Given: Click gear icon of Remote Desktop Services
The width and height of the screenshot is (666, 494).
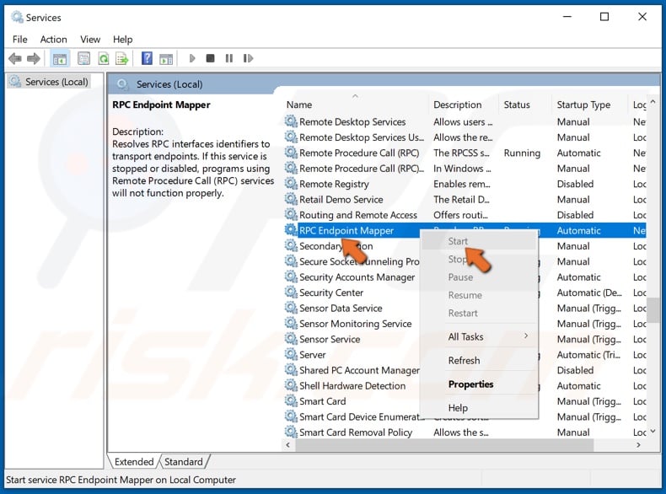Looking at the screenshot, I should pyautogui.click(x=291, y=121).
